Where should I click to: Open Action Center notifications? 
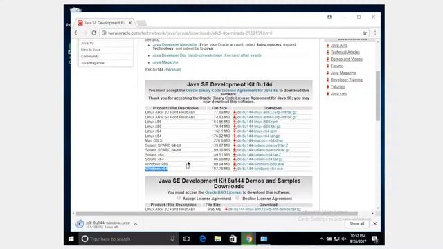click(x=375, y=239)
